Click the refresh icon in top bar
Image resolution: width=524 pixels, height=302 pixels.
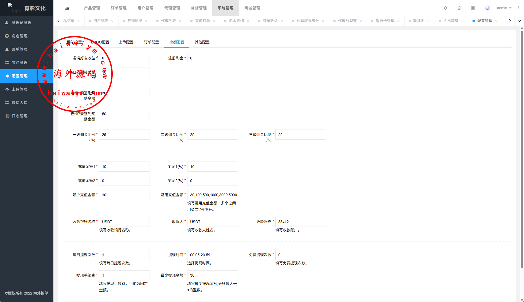pos(445,8)
